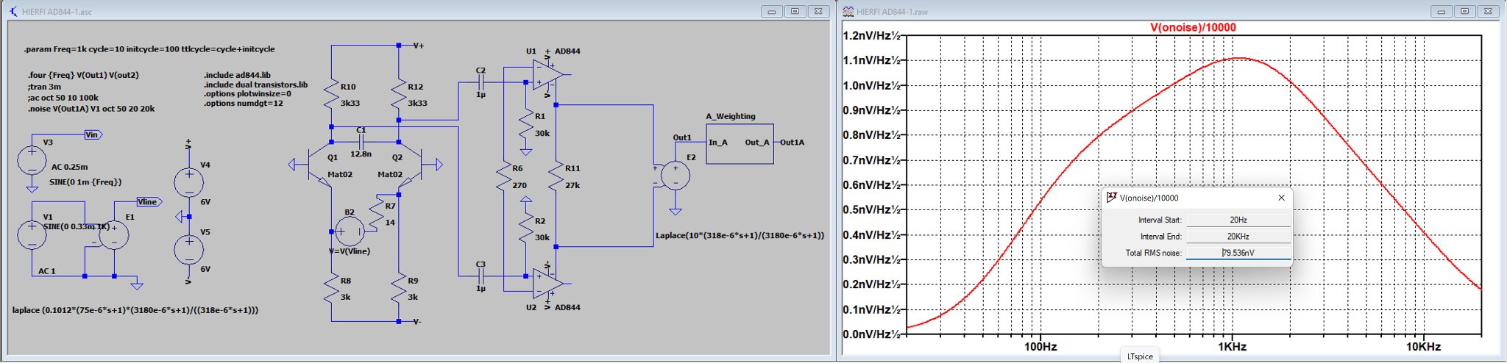Image resolution: width=1507 pixels, height=363 pixels.
Task: Click the AC 0.25m text near V3
Action: [69, 167]
